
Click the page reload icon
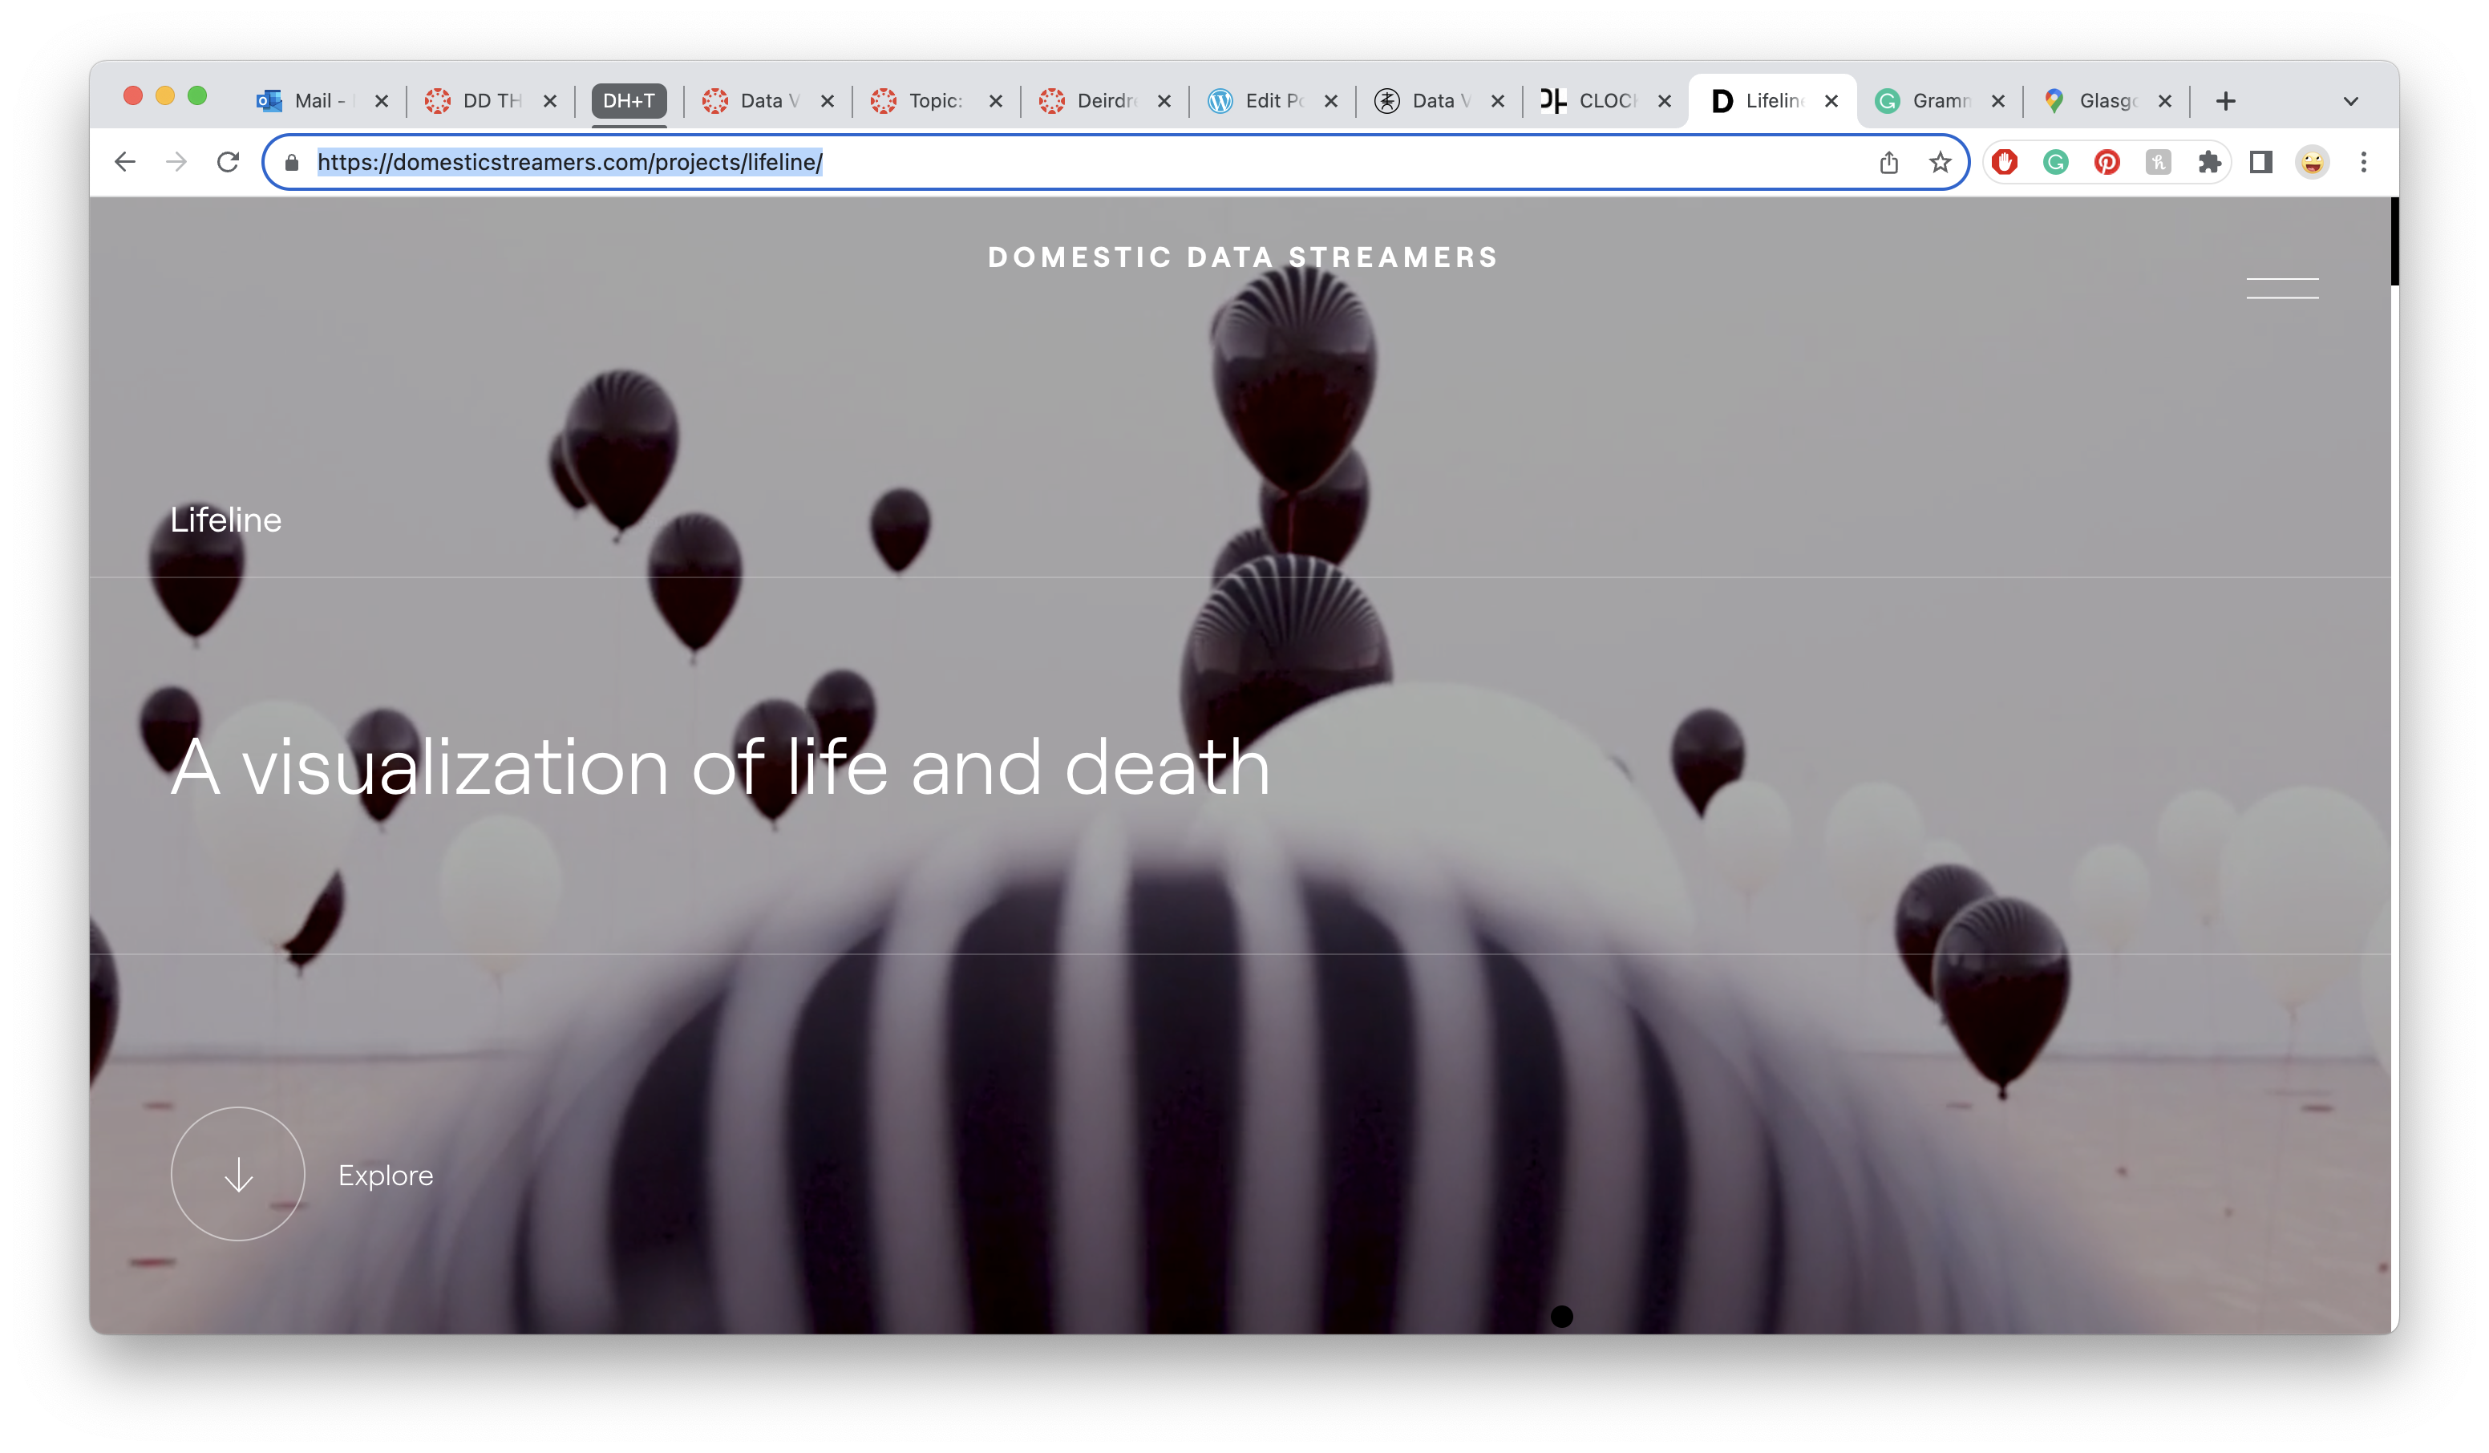229,162
